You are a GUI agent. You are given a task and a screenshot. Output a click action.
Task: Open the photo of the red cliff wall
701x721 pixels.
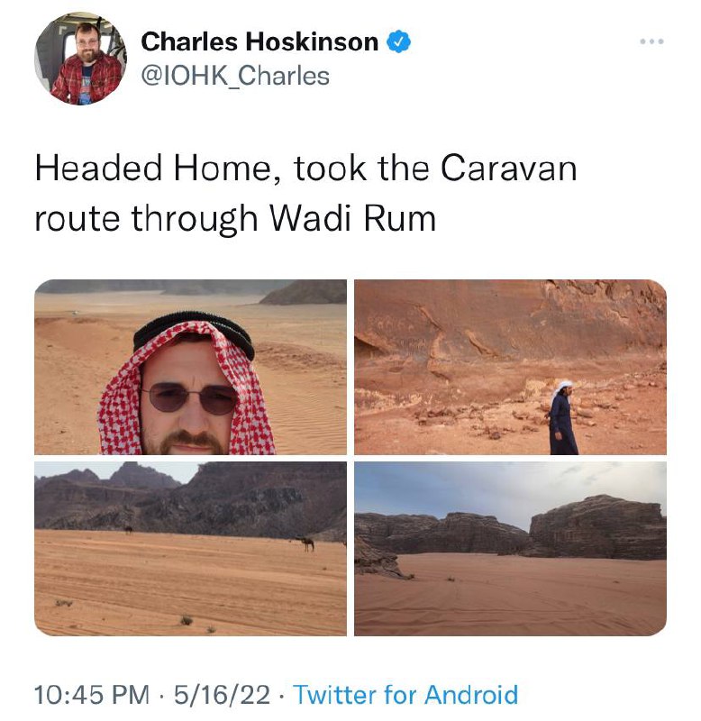pos(510,367)
